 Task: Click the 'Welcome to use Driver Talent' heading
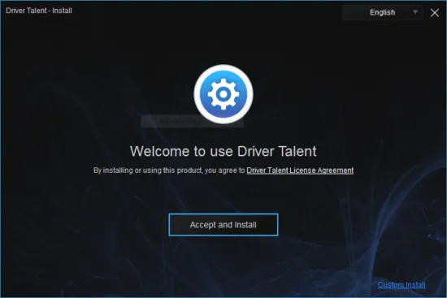[223, 151]
